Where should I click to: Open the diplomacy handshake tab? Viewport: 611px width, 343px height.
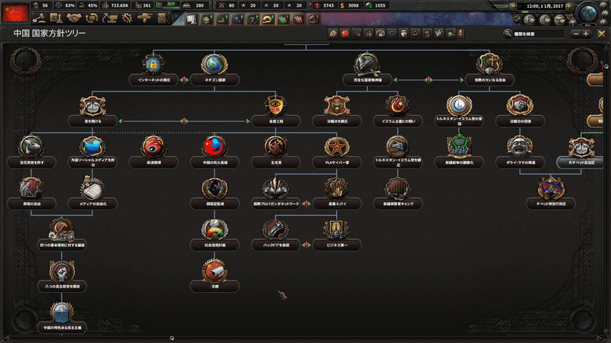(x=73, y=18)
